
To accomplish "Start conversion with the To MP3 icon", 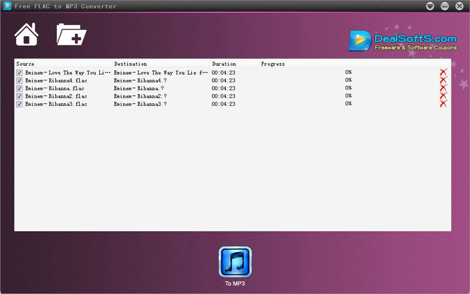I will coord(236,262).
